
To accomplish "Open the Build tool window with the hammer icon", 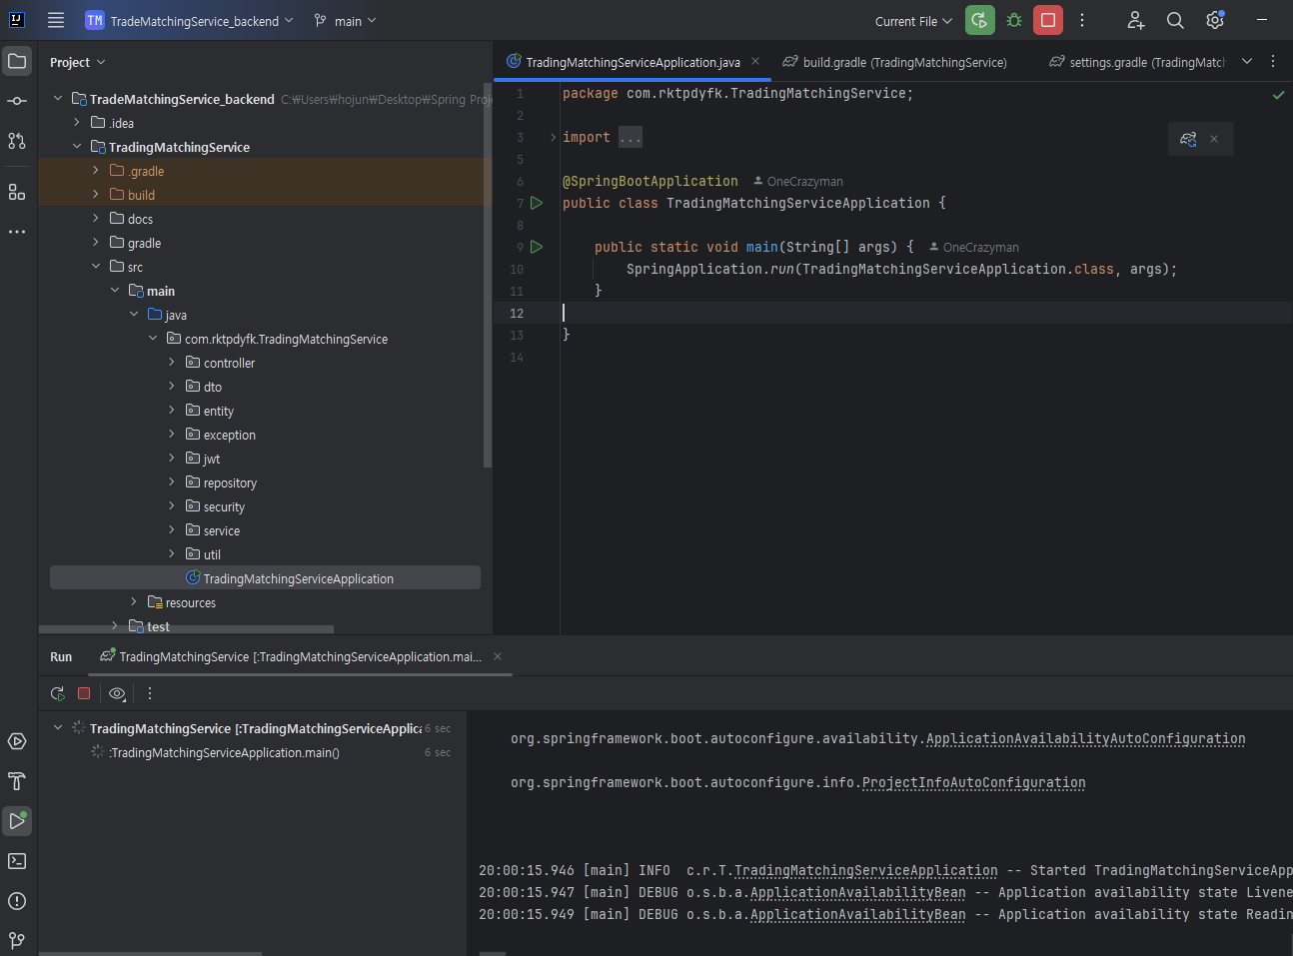I will (x=16, y=780).
